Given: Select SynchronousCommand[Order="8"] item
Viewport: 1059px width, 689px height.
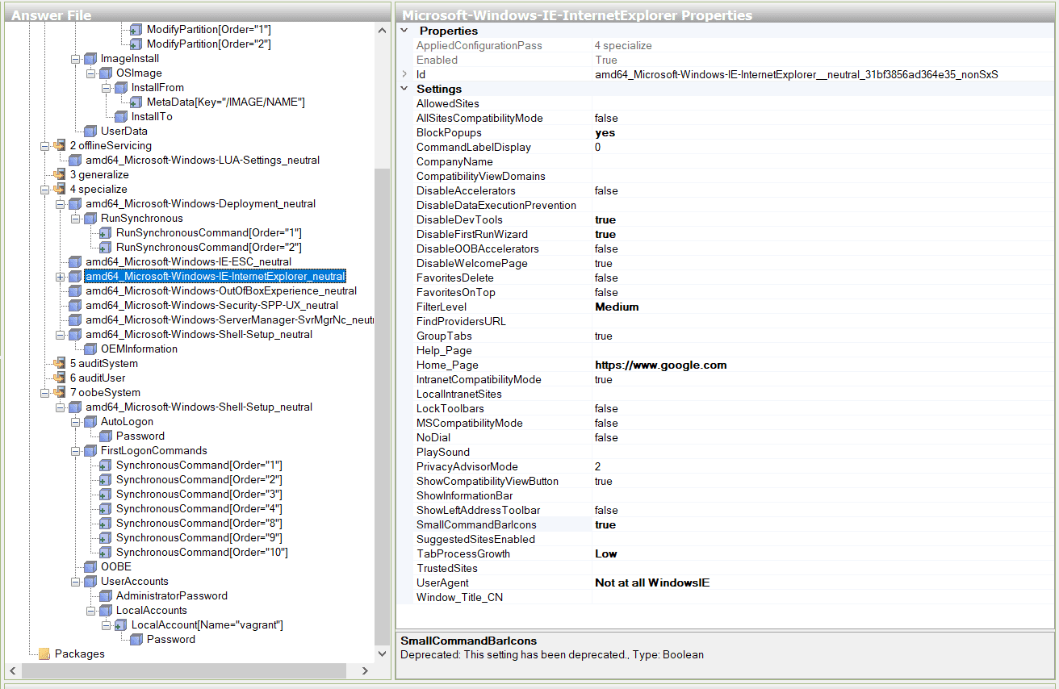Looking at the screenshot, I should click(199, 523).
